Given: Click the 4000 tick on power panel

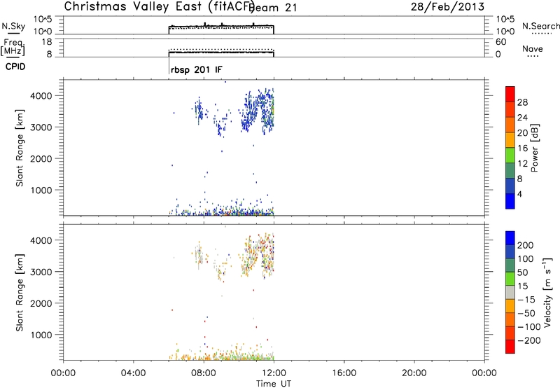Looking at the screenshot, I should click(x=41, y=96).
